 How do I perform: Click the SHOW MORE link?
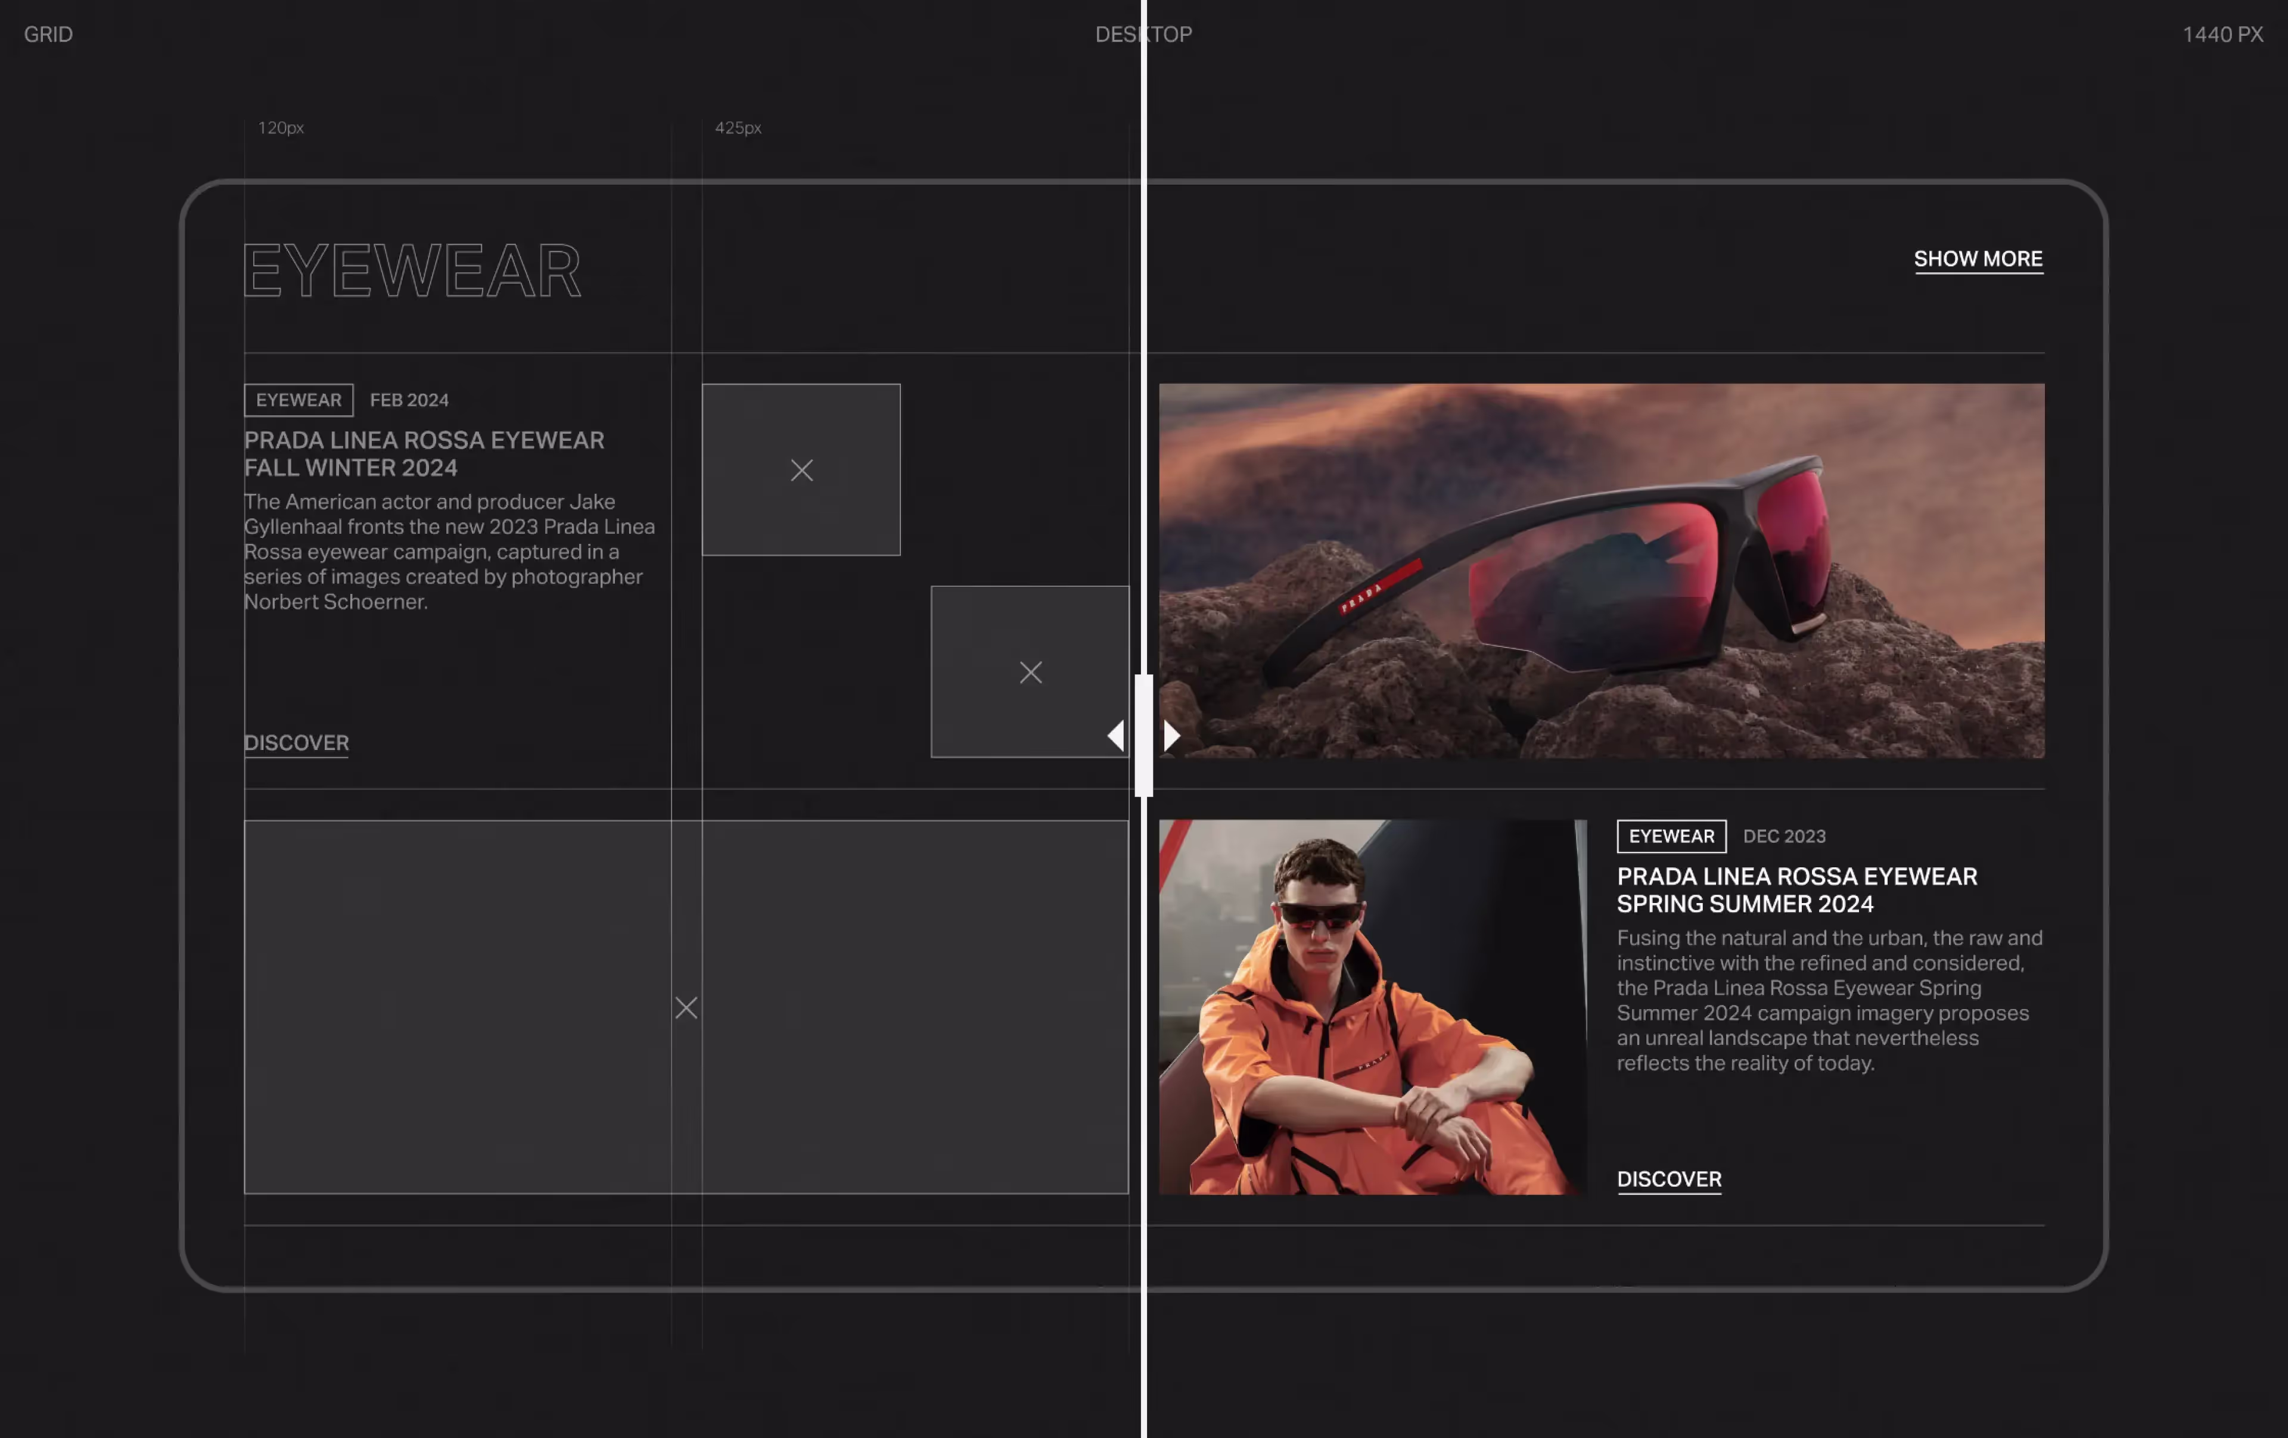pyautogui.click(x=1978, y=259)
